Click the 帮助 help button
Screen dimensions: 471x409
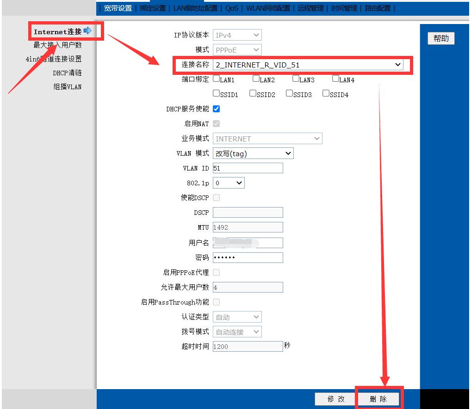(x=440, y=38)
